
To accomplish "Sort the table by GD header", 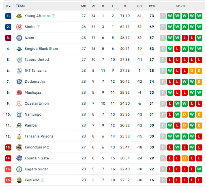I will pyautogui.click(x=139, y=6).
